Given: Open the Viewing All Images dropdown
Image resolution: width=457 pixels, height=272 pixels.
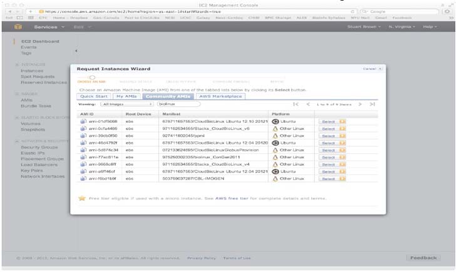Looking at the screenshot, I should click(x=127, y=104).
